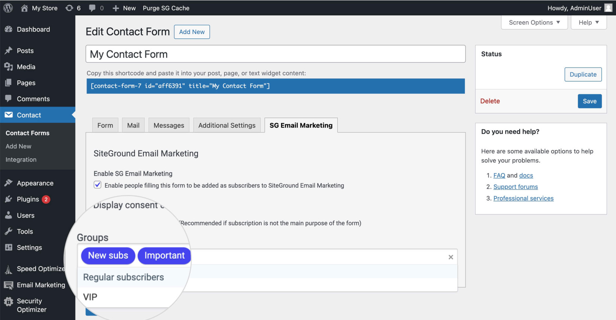Click the Users person icon
The height and width of the screenshot is (320, 616).
9,215
